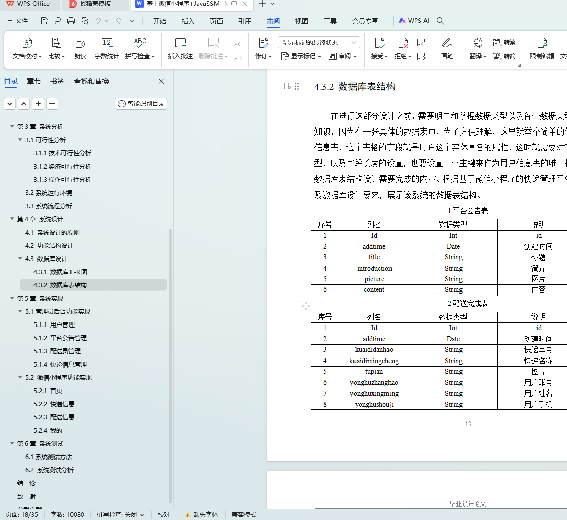Open the 文件 menu
This screenshot has width=567, height=520.
(x=17, y=21)
